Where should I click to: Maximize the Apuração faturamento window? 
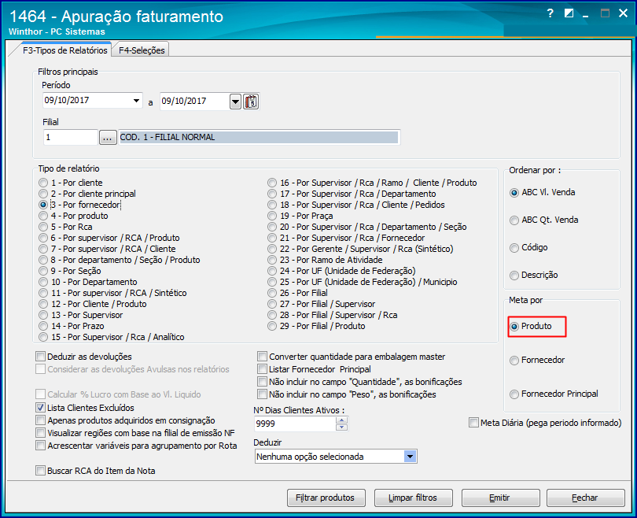[x=605, y=13]
